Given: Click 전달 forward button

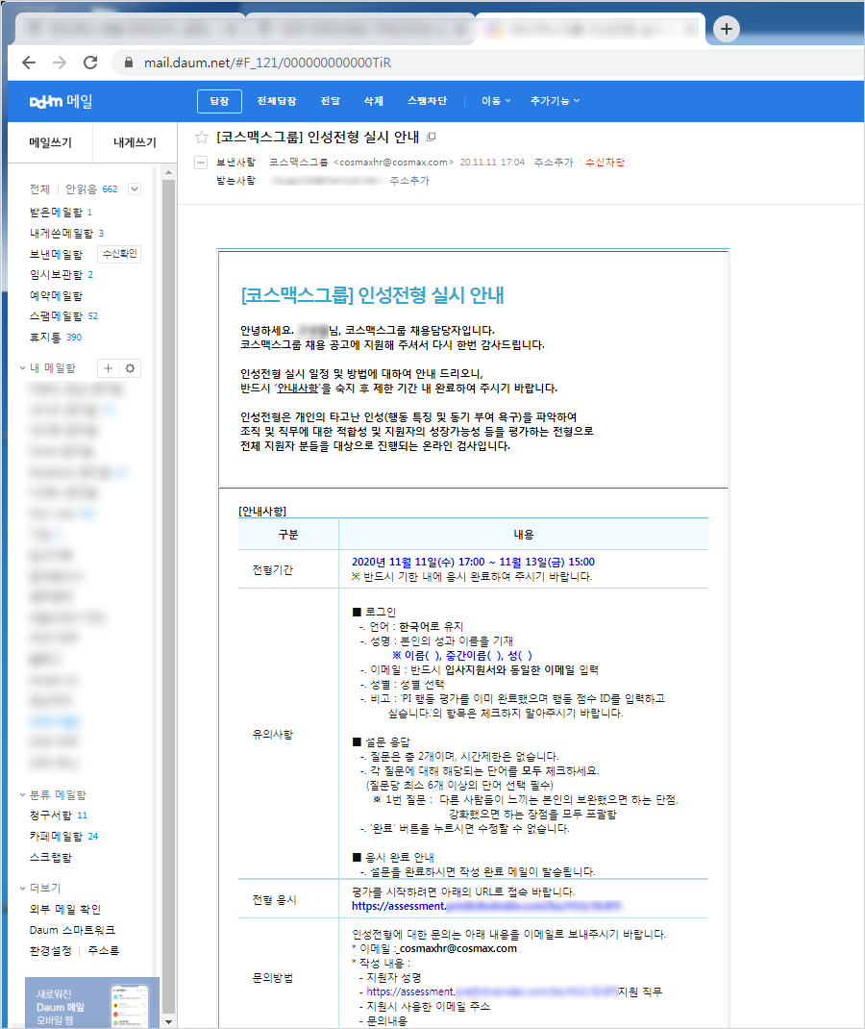Looking at the screenshot, I should coord(331,101).
